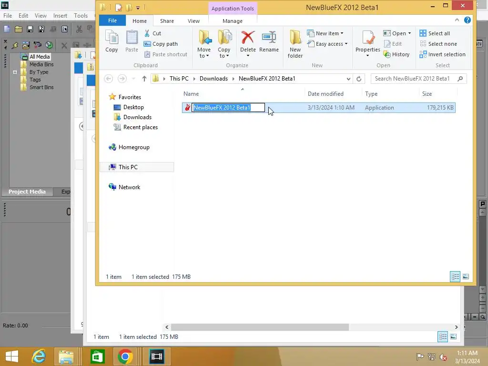Collapse the ribbon with chevron arrow
The height and width of the screenshot is (366, 488).
(x=457, y=20)
